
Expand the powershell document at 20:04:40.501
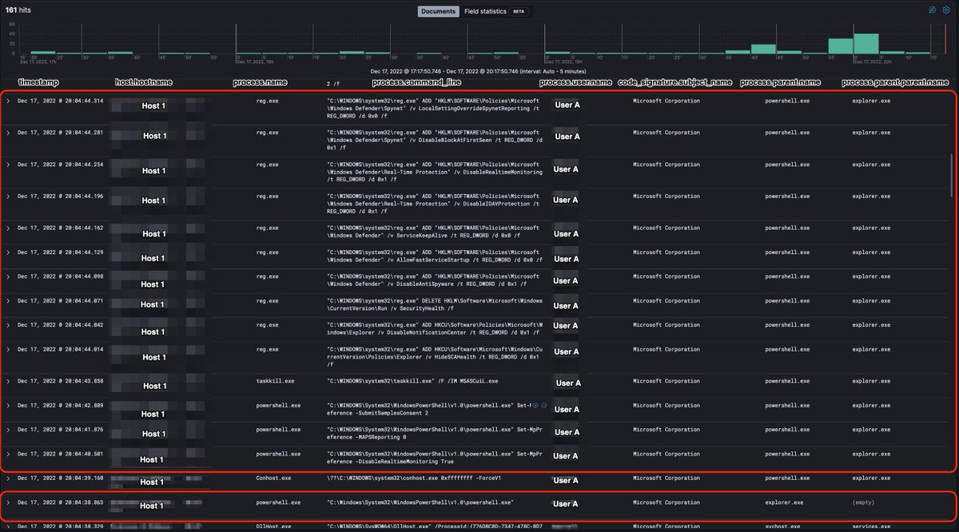8,454
